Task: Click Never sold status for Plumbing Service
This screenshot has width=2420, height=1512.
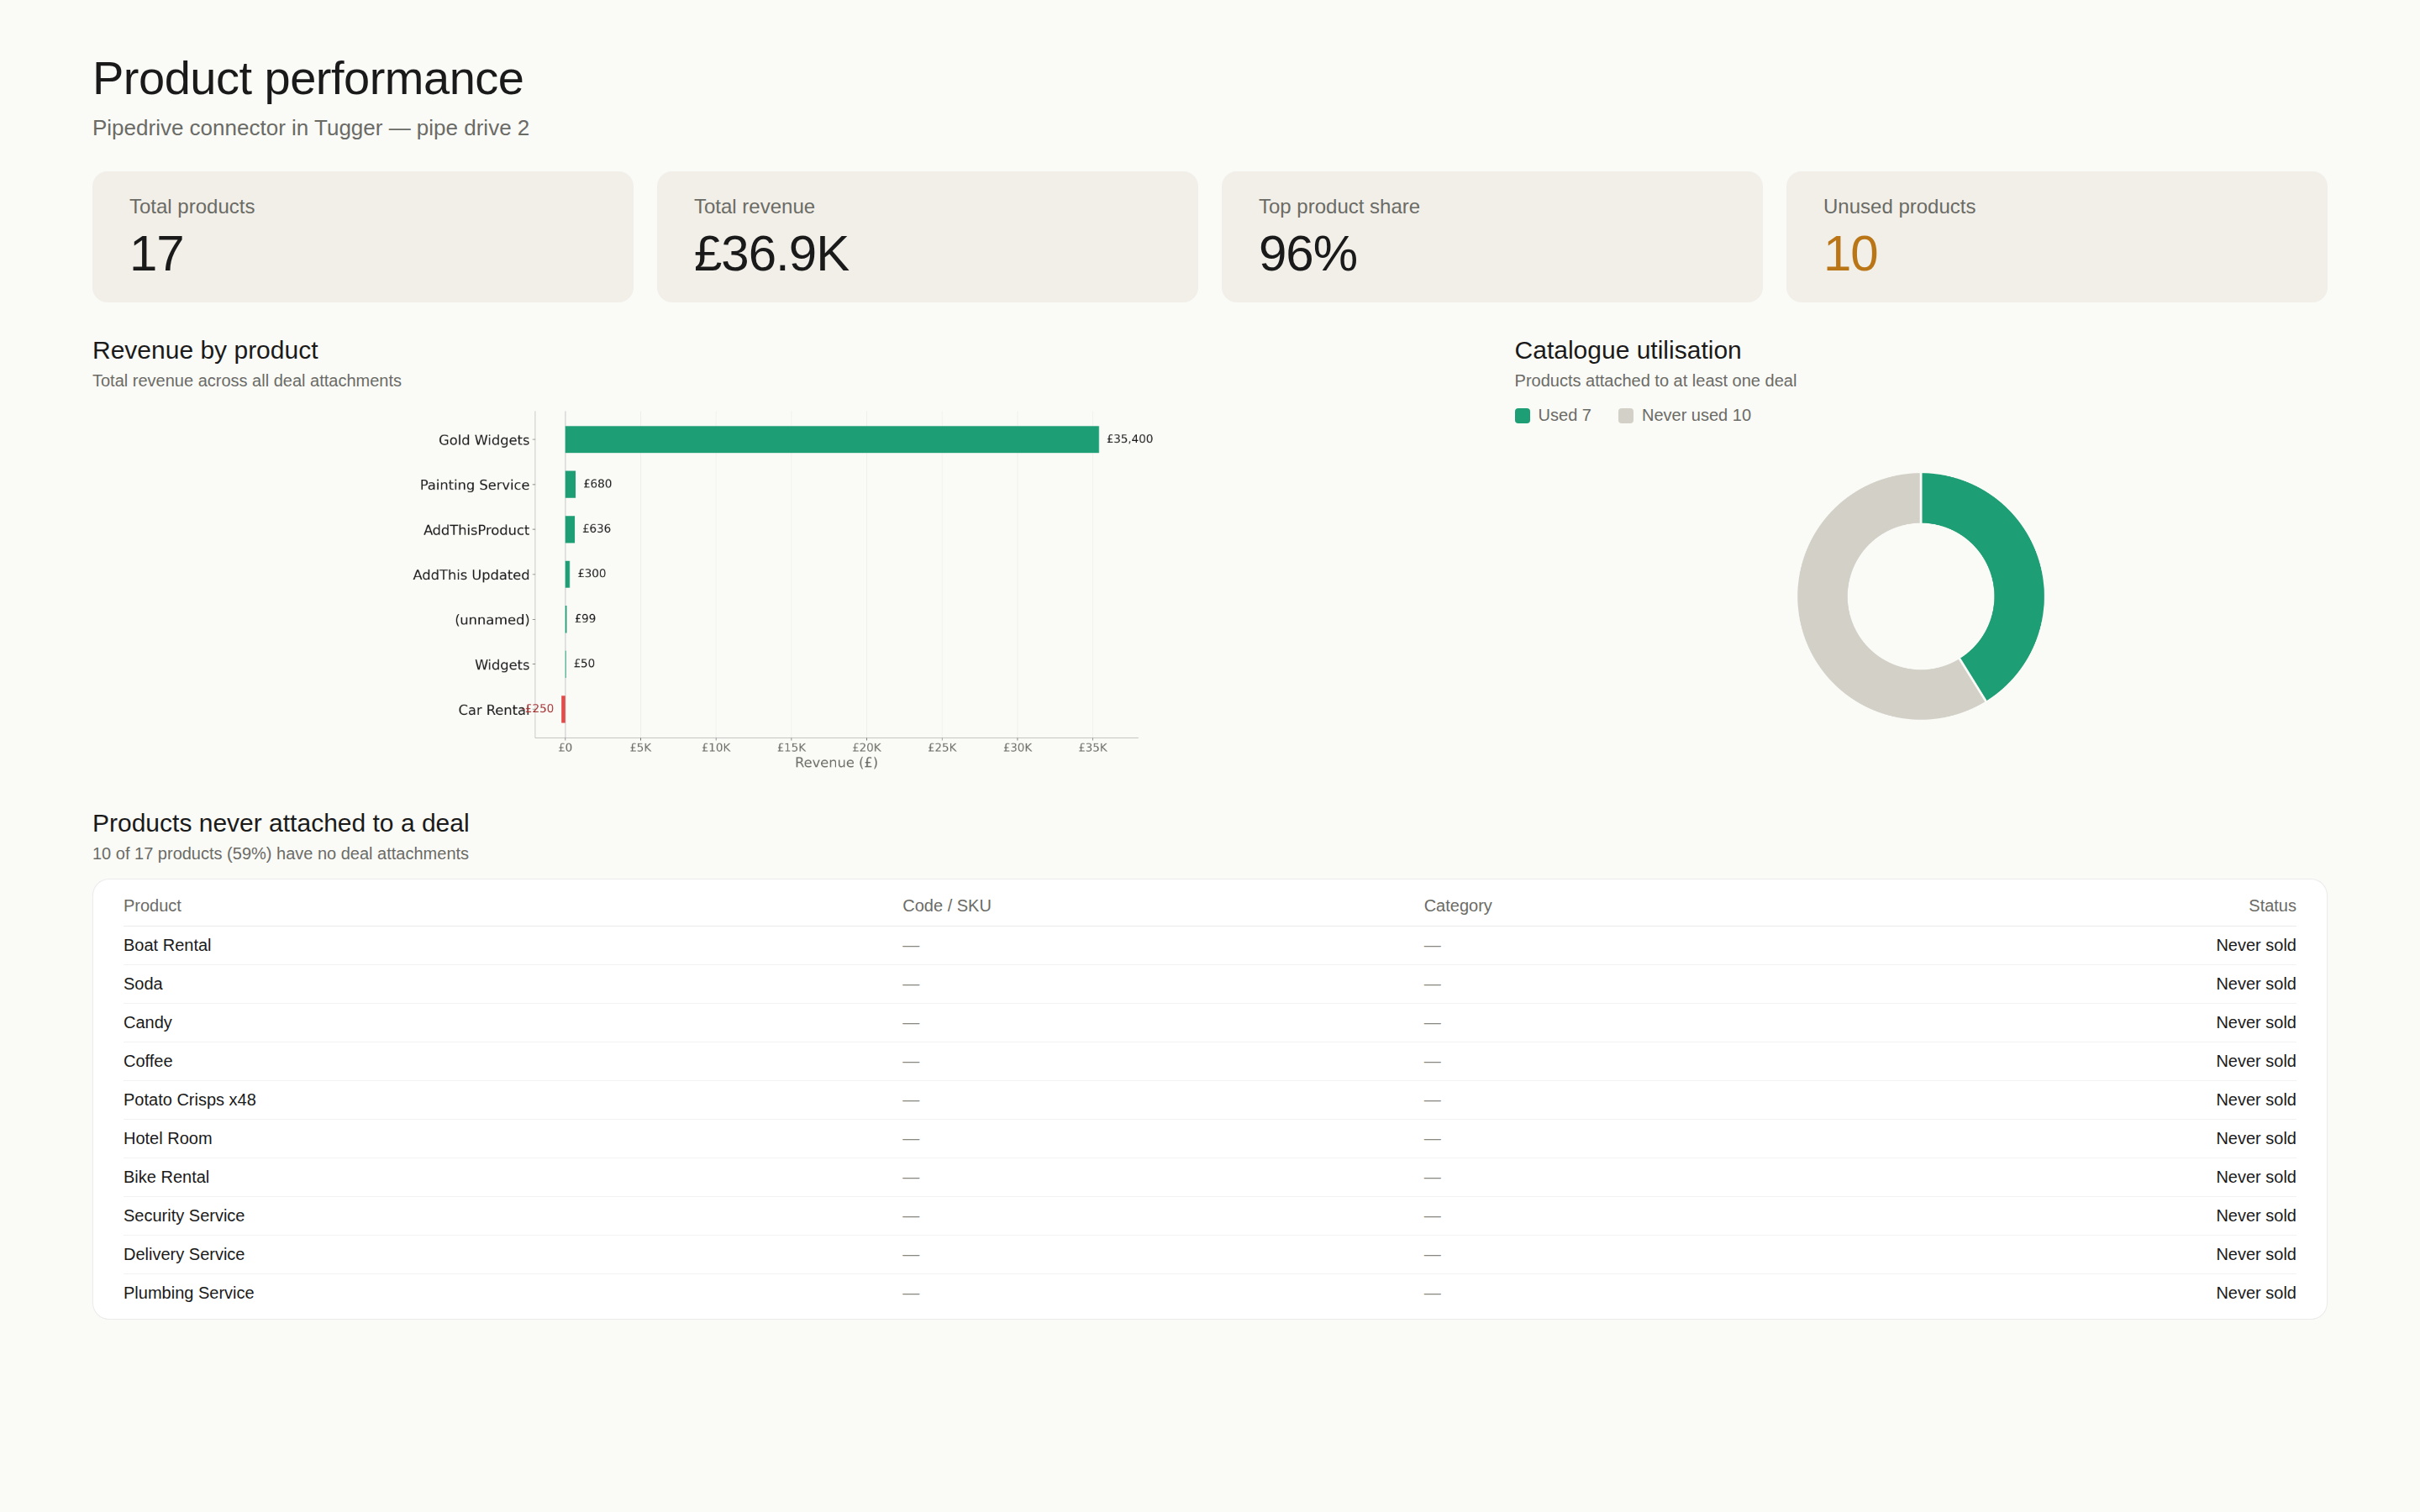Action: click(2255, 1293)
